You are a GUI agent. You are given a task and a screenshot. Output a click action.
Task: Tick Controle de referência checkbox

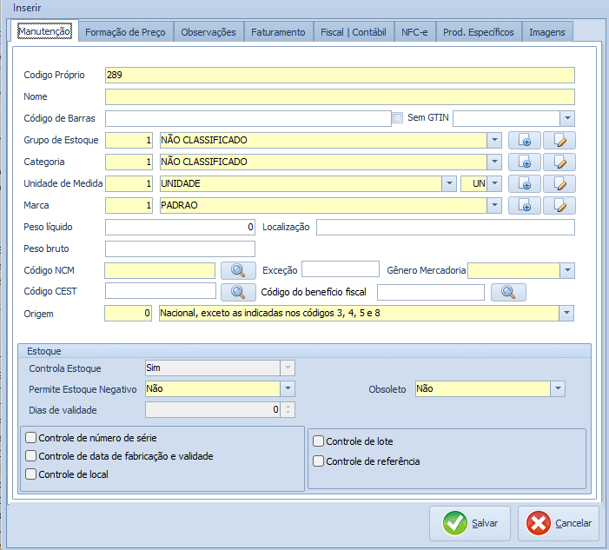(x=319, y=461)
